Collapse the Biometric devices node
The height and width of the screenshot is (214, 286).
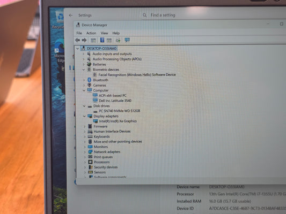84,70
